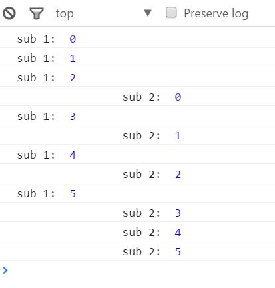Select log entry sub 1: 1
The image size is (275, 288).
coord(137,58)
